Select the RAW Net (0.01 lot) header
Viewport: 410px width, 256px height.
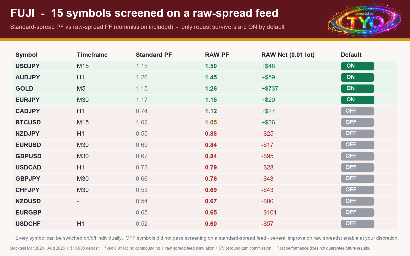(x=288, y=55)
